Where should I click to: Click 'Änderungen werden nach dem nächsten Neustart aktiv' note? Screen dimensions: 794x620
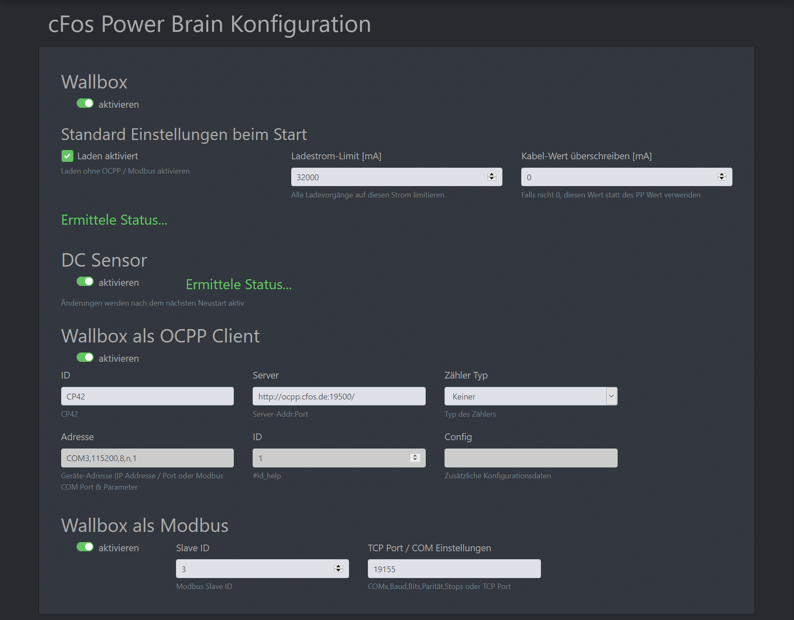pos(153,303)
